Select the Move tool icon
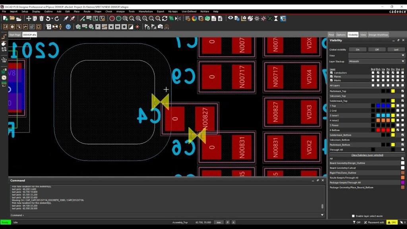Image resolution: width=407 pixels, height=229 pixels. coord(29,18)
